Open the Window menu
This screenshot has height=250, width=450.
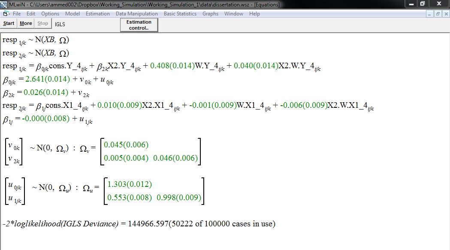[x=234, y=14]
